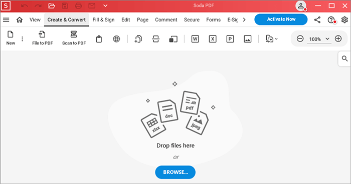Screen dimensions: 351x184
Task: Click the Merge files icon
Action: 138,39
